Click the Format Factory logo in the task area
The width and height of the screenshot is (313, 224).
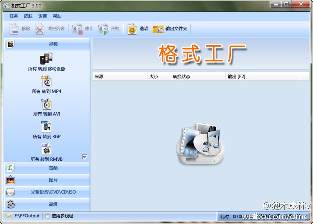[200, 143]
